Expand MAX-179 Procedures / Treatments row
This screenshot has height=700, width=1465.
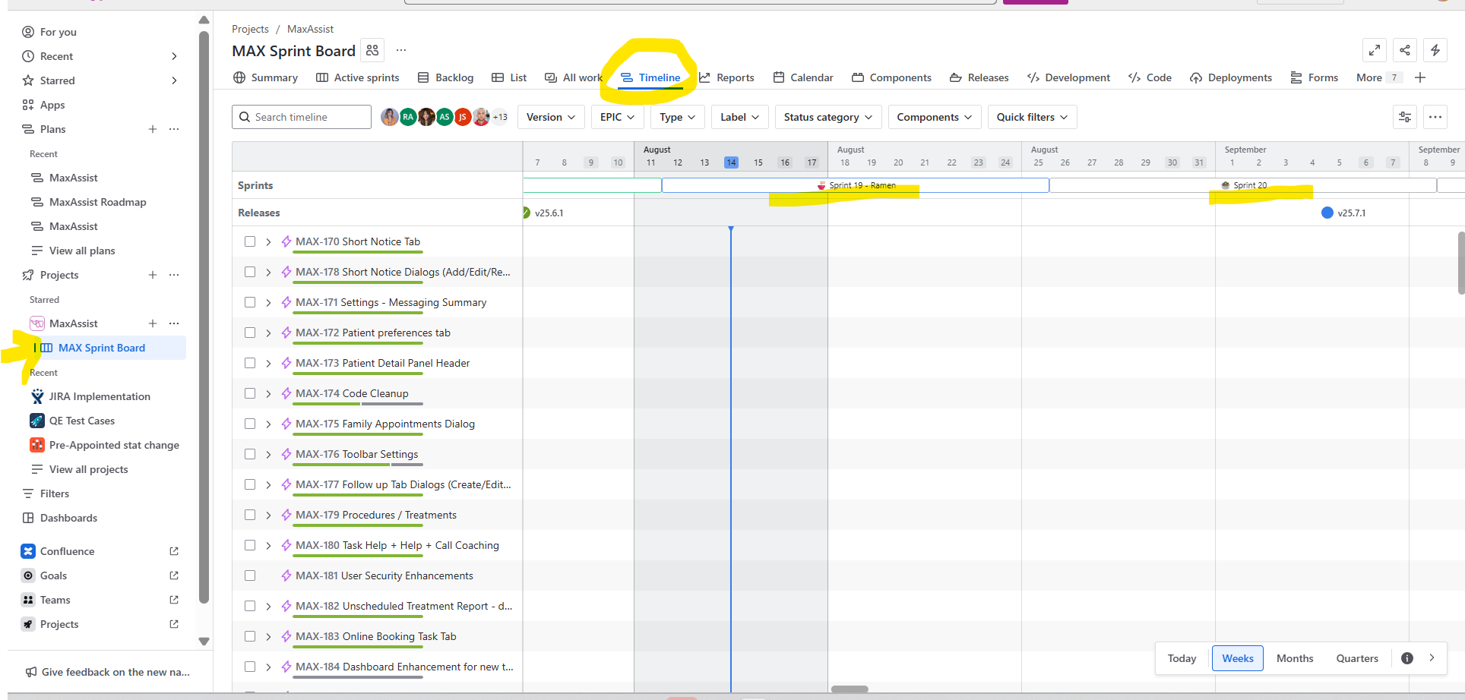(x=268, y=515)
